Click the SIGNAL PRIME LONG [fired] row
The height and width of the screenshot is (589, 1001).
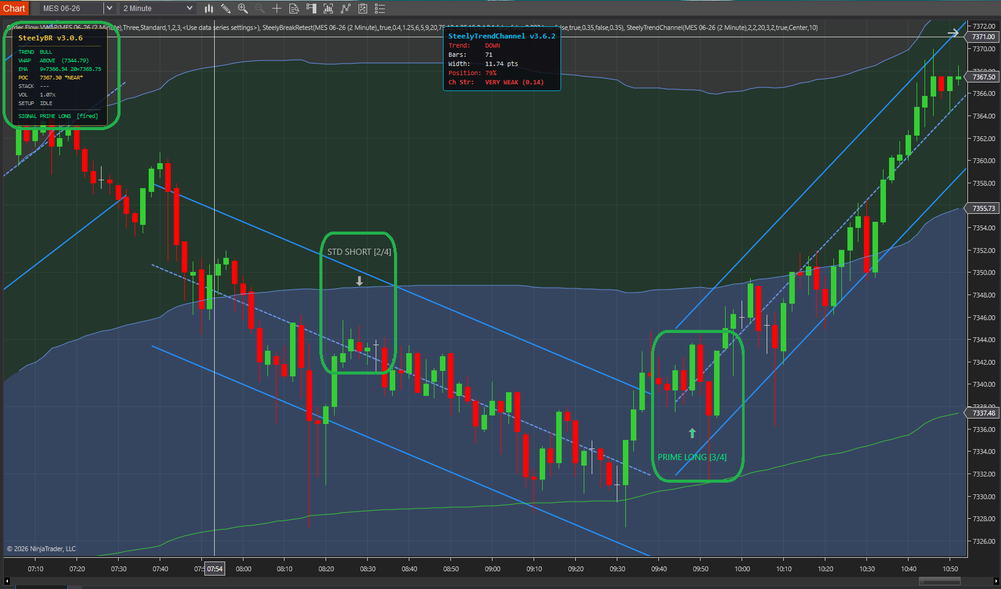[58, 116]
